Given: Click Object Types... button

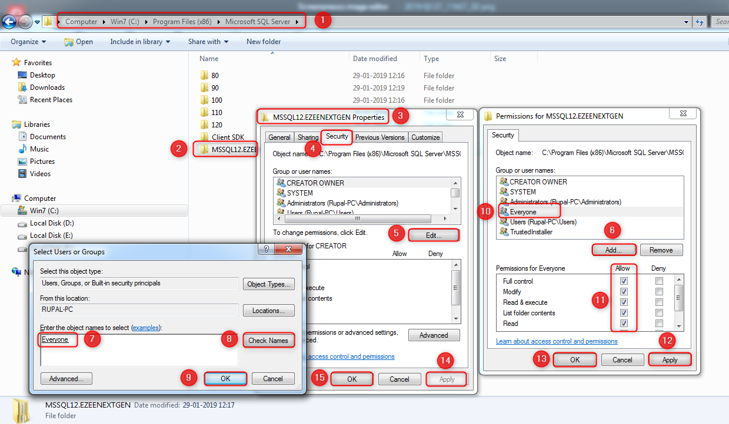Looking at the screenshot, I should (x=268, y=284).
